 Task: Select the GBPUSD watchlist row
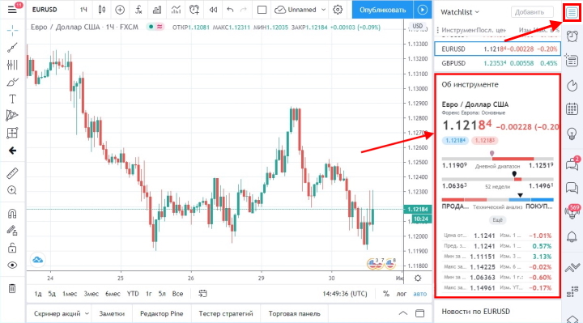(x=497, y=63)
